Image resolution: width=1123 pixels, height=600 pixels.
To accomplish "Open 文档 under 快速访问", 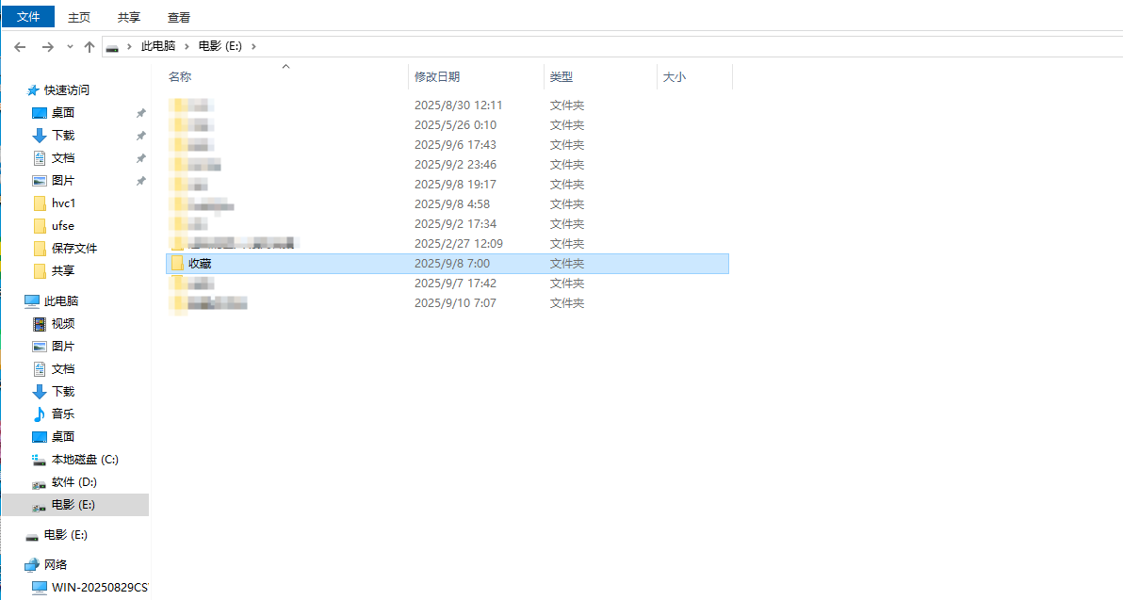I will [x=63, y=157].
